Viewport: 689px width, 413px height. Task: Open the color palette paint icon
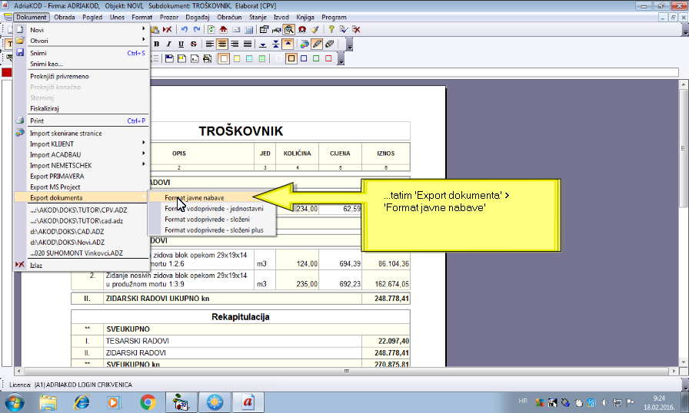304,44
